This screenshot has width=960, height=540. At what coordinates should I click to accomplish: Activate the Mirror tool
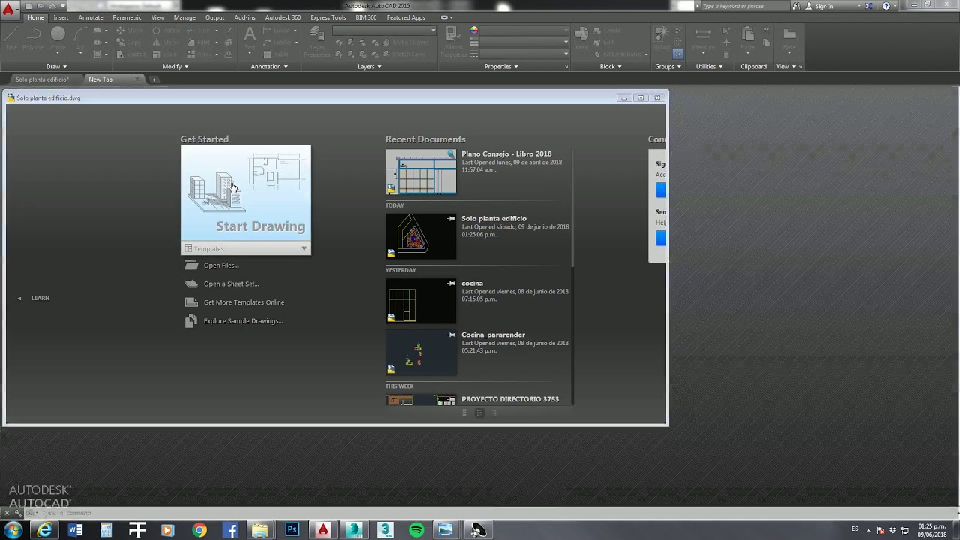click(166, 43)
